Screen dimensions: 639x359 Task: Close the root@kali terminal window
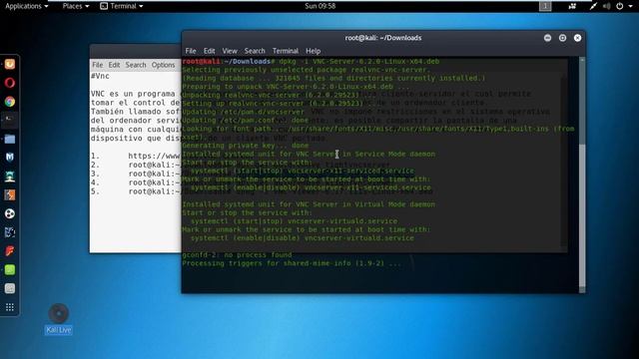(x=577, y=38)
